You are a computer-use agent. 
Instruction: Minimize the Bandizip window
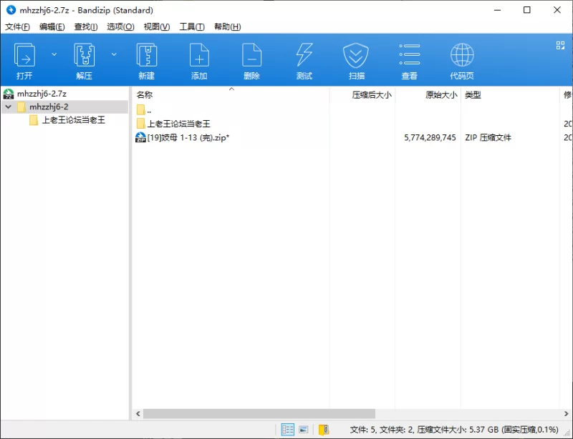coord(497,10)
